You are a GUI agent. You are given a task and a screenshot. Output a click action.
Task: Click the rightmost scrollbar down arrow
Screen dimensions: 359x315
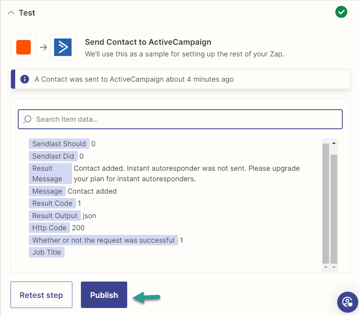point(334,267)
